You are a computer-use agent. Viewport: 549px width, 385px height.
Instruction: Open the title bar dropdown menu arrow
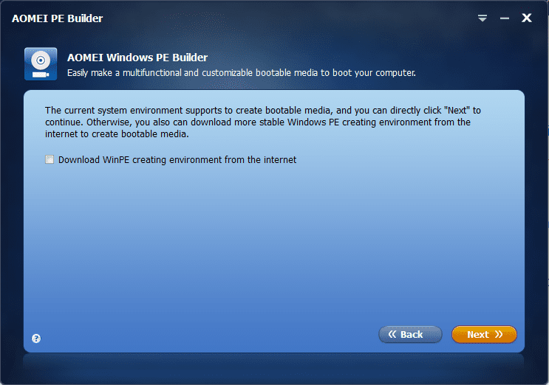tap(482, 18)
